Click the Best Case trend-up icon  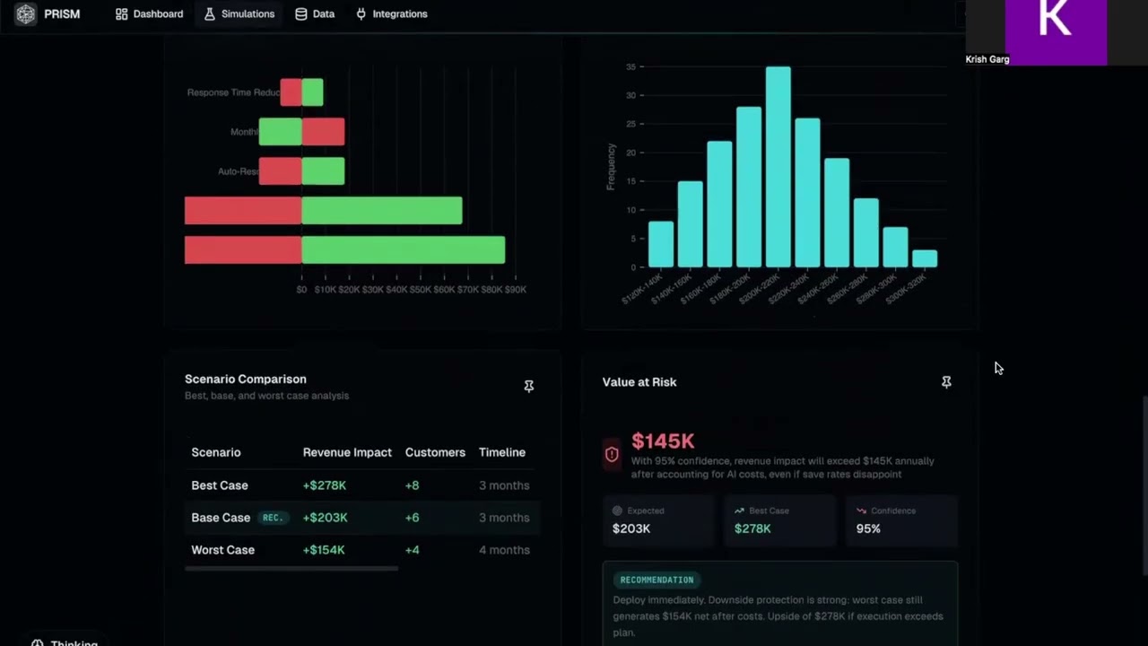click(x=739, y=511)
